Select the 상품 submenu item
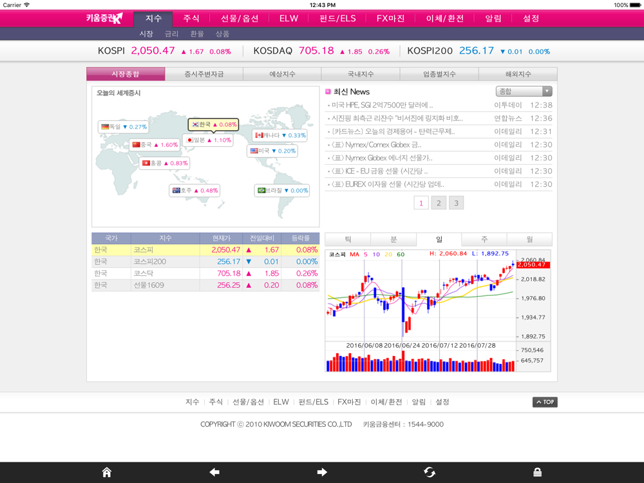 click(223, 33)
